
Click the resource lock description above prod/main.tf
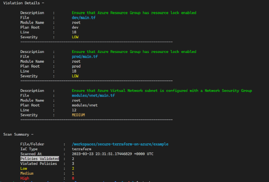coord(134,52)
